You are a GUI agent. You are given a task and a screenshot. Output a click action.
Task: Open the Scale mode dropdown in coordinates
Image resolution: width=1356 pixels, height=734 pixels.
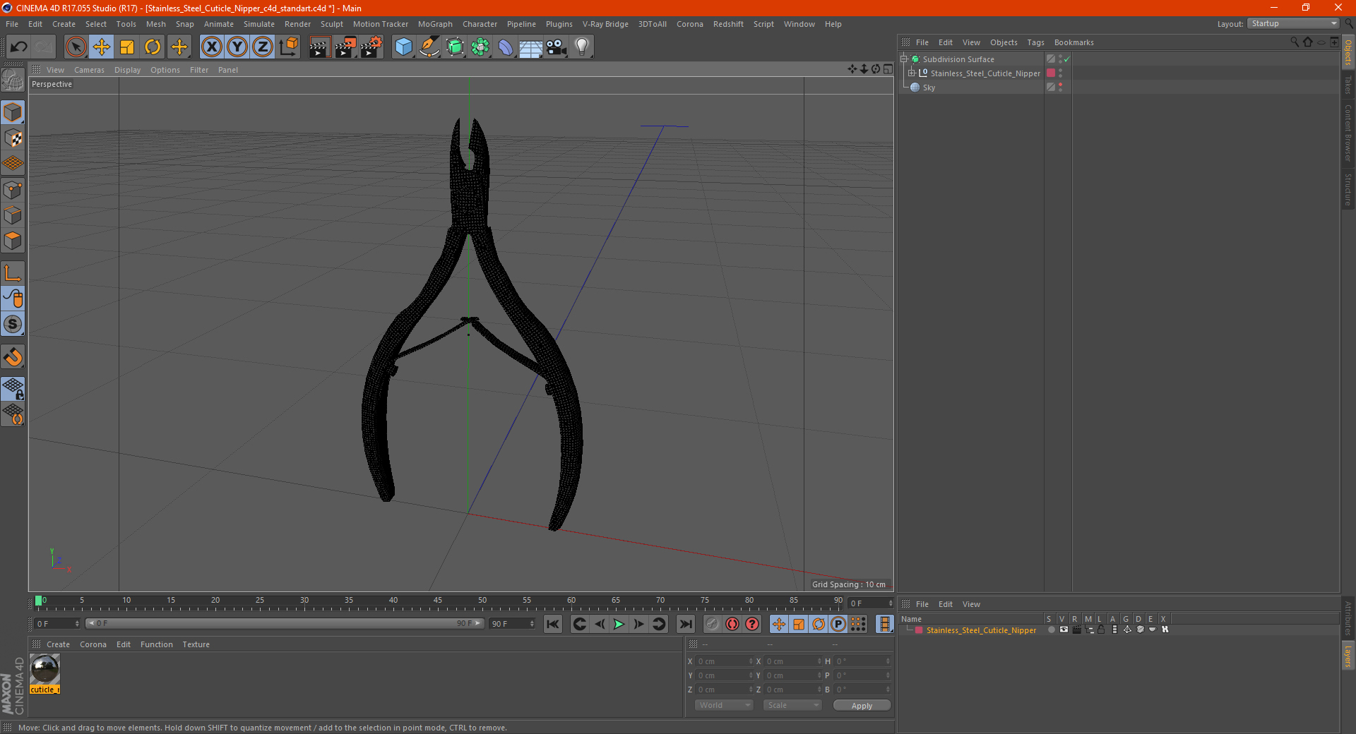[792, 705]
